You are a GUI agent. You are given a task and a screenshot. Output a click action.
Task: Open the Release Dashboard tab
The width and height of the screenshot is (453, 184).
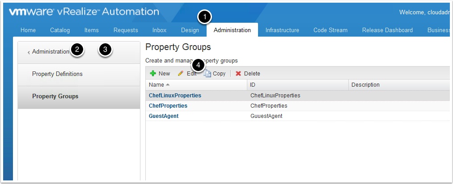[x=387, y=30]
